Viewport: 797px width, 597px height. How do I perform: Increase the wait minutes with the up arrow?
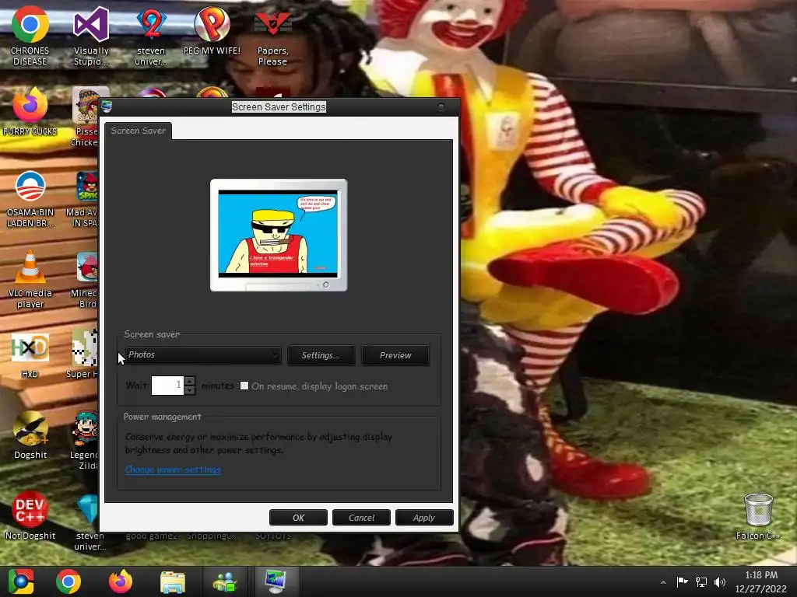190,380
